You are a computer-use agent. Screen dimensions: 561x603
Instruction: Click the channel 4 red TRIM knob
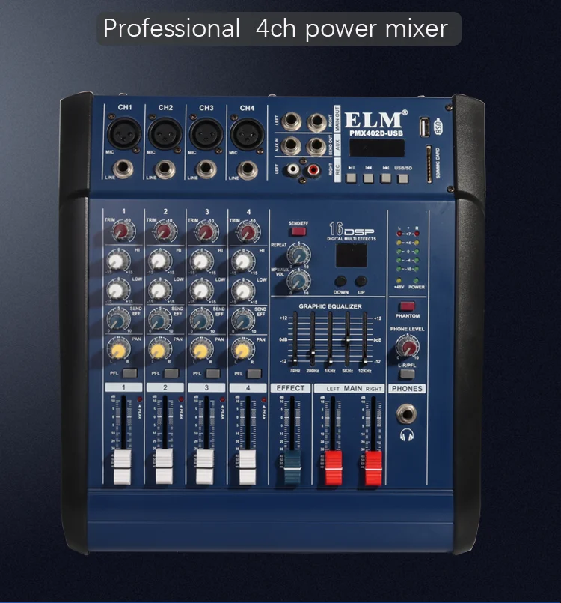point(248,232)
